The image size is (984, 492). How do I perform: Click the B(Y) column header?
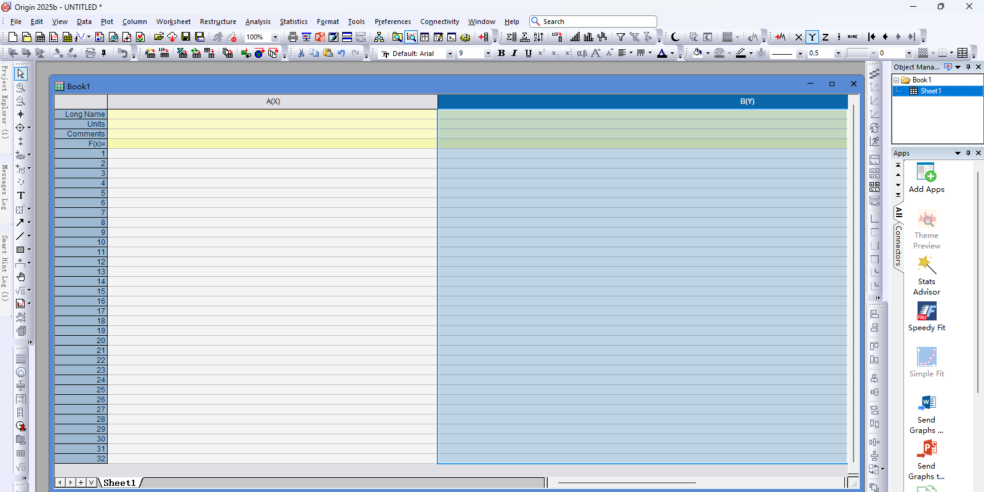click(x=746, y=101)
